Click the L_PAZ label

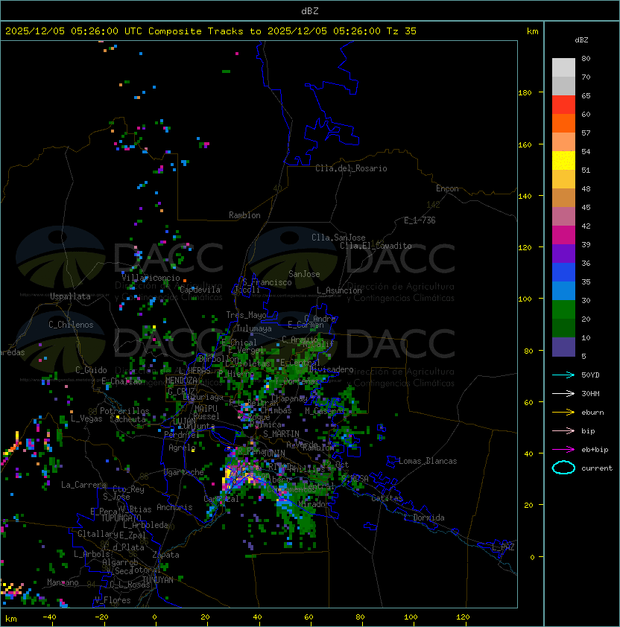point(503,547)
